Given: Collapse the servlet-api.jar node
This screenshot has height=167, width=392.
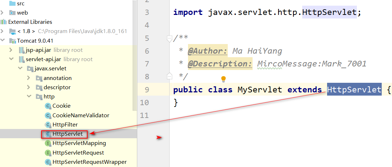Looking at the screenshot, I should click(x=11, y=59).
